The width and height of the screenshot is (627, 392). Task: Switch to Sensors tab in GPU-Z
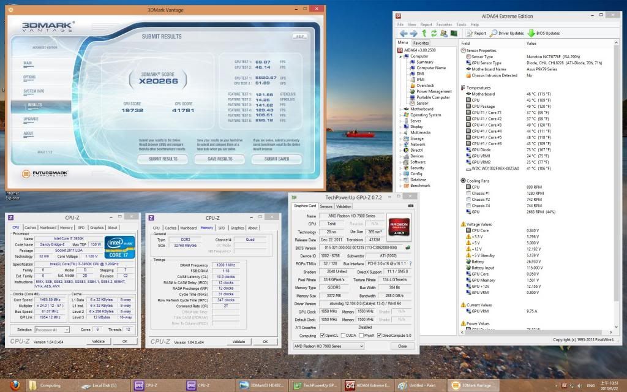[x=326, y=206]
